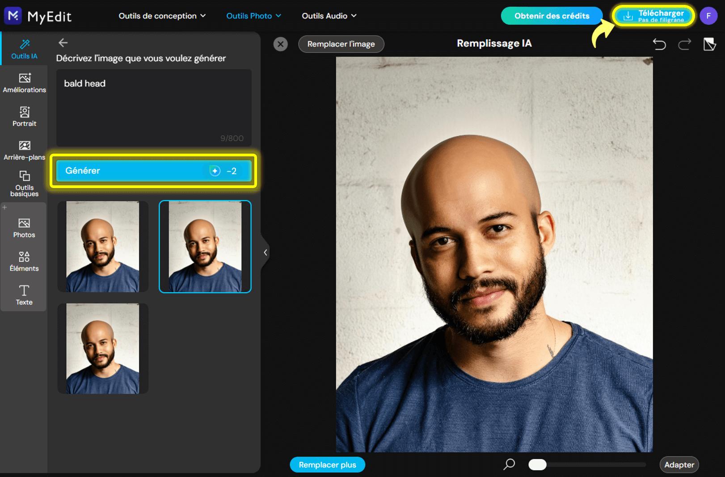Select the first generated thumbnail
The image size is (725, 477).
tap(103, 247)
